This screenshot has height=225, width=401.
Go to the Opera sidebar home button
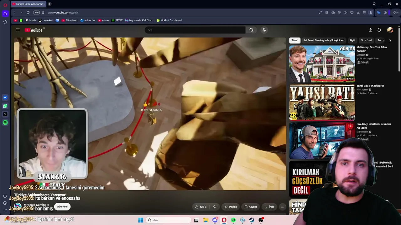(5, 13)
